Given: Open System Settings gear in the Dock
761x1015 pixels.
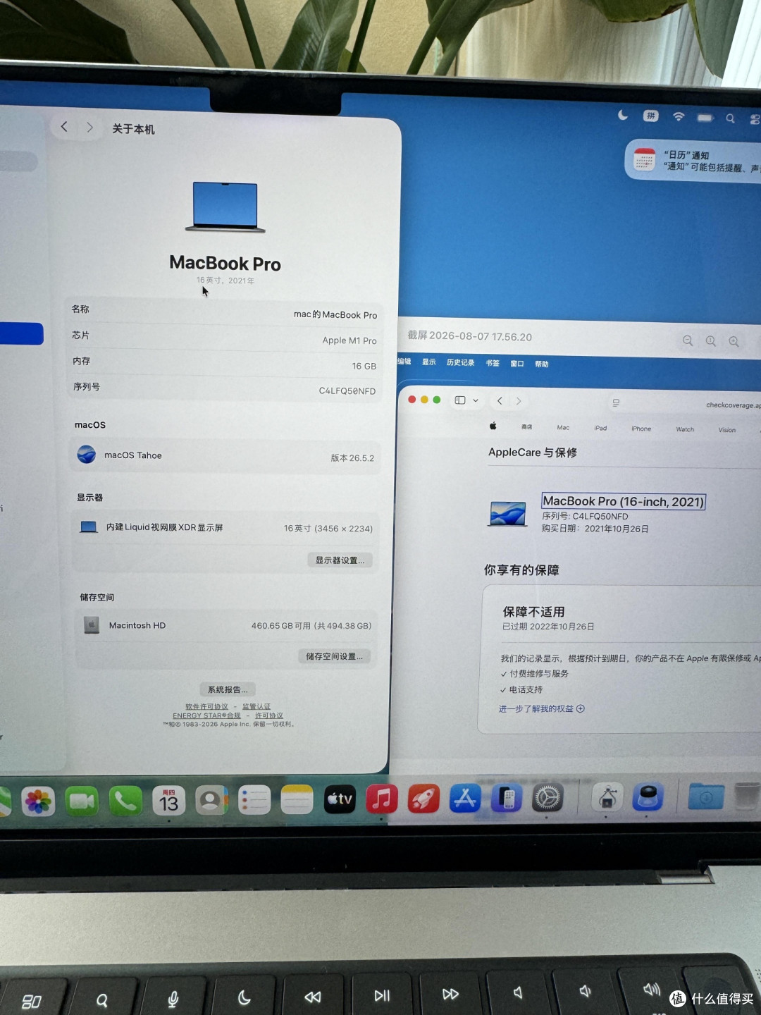Looking at the screenshot, I should 547,798.
